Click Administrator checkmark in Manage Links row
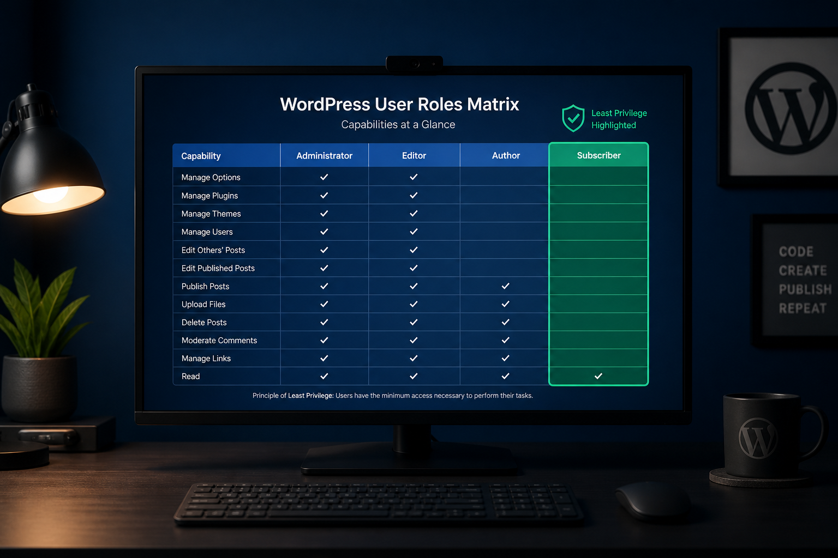 coord(324,358)
